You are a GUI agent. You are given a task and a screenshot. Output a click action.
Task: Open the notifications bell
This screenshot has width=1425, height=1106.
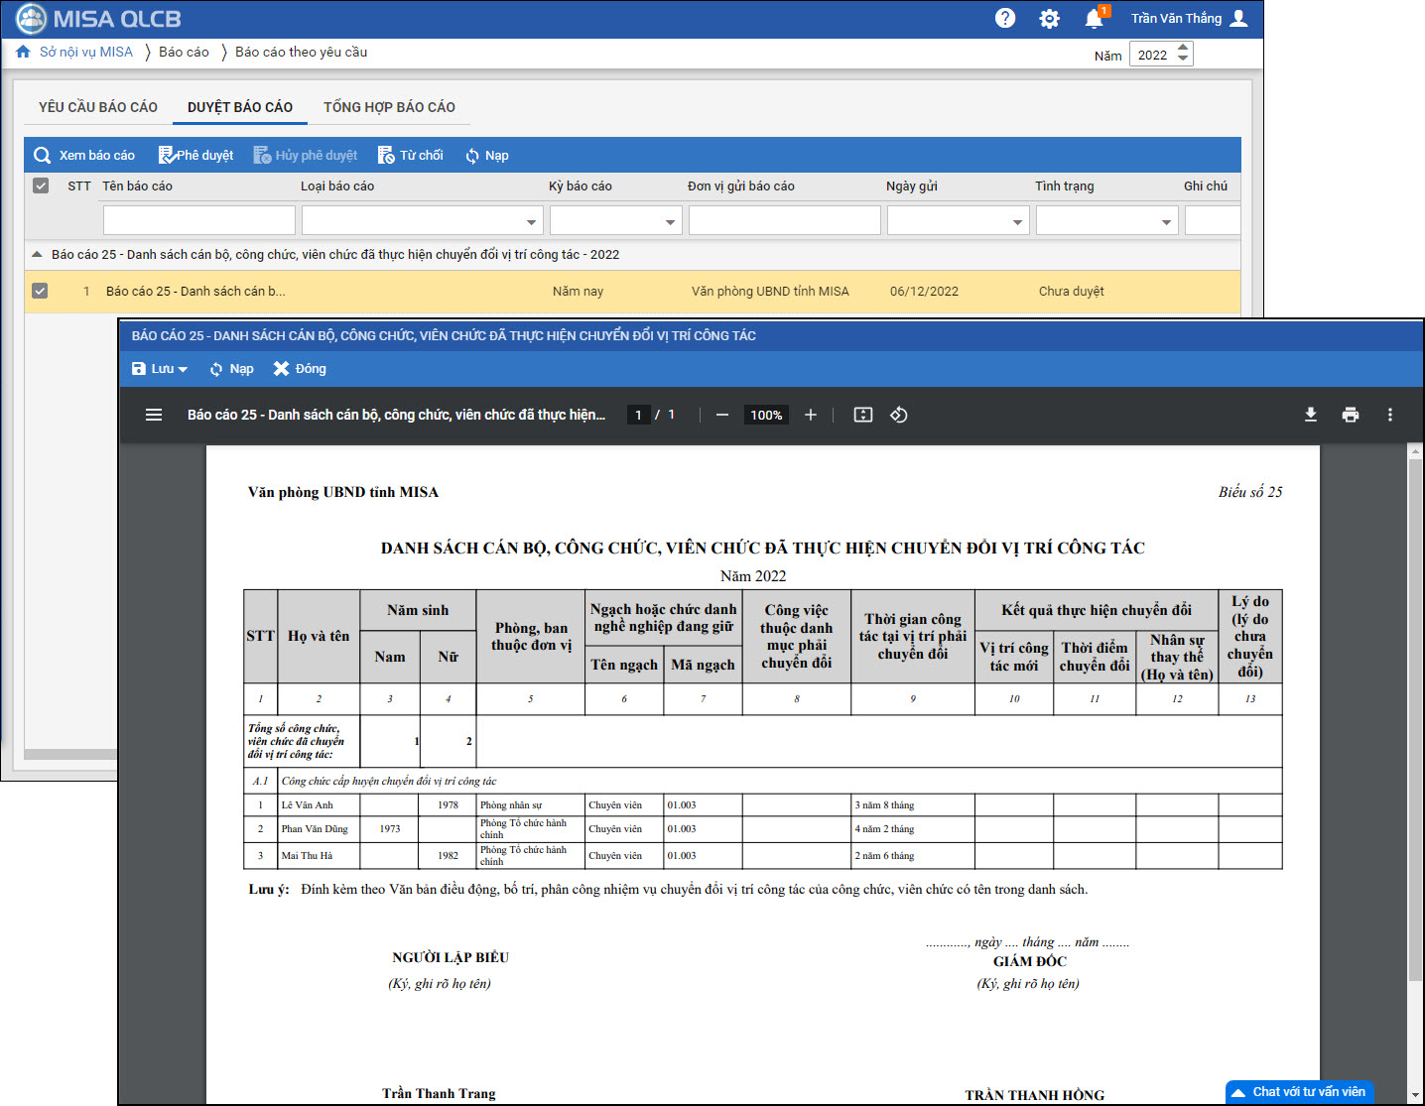tap(1094, 18)
